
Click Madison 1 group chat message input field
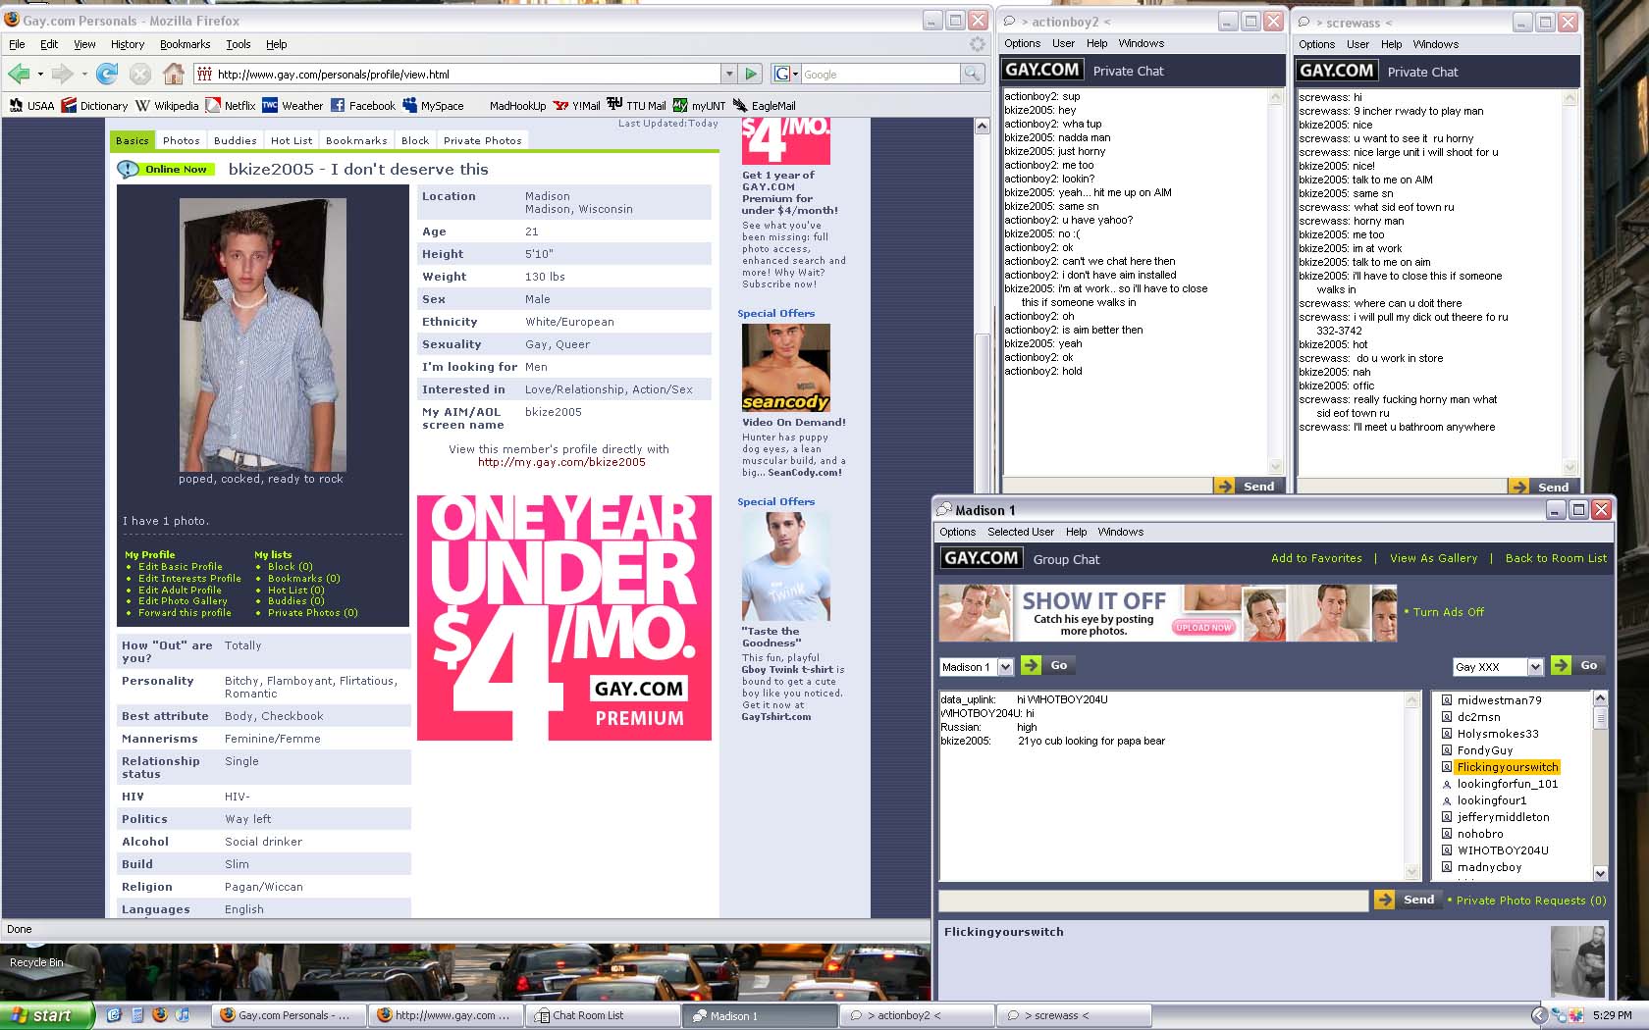click(1153, 901)
